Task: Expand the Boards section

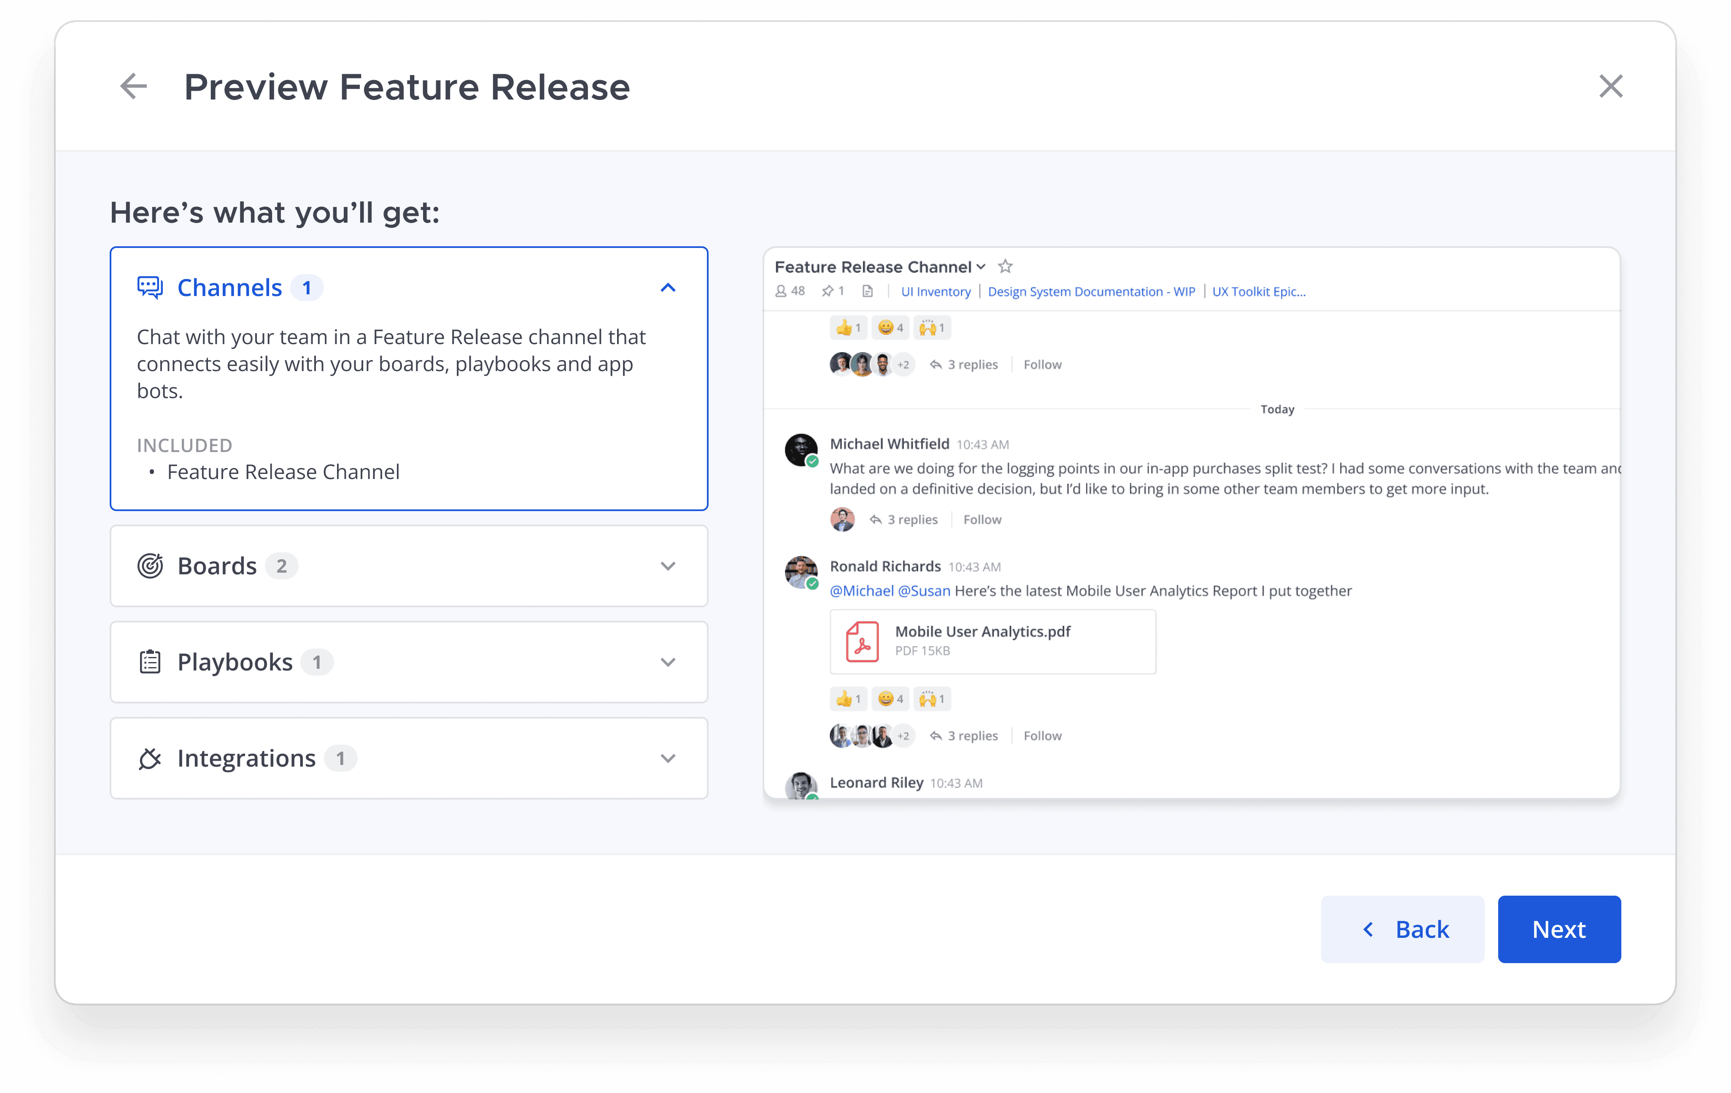Action: [x=668, y=566]
